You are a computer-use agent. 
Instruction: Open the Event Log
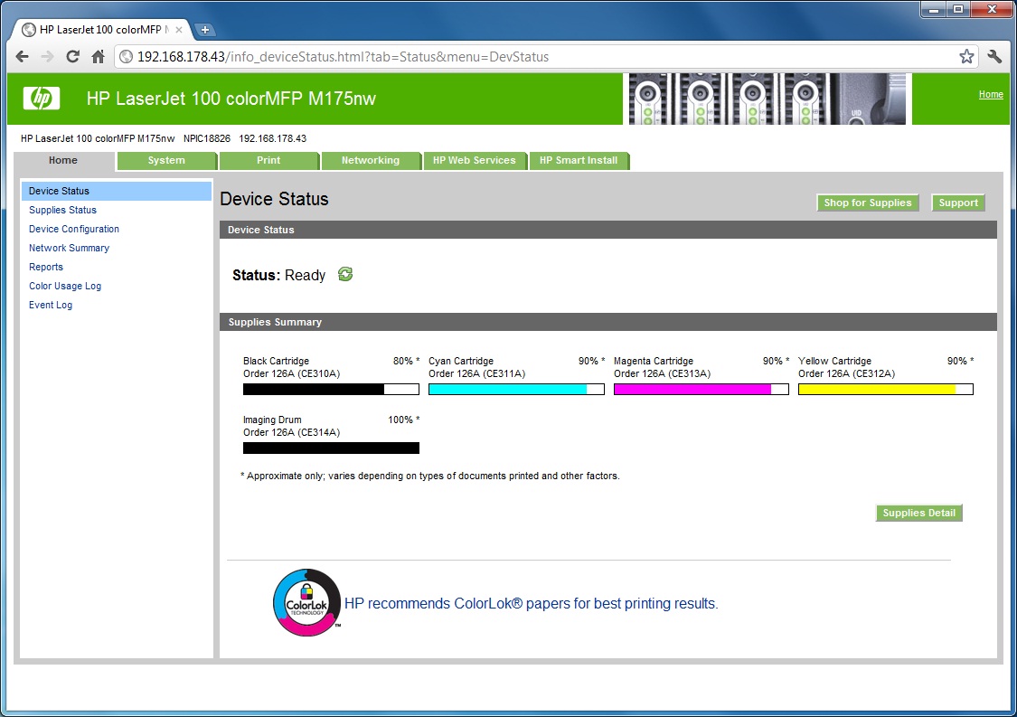click(x=51, y=305)
